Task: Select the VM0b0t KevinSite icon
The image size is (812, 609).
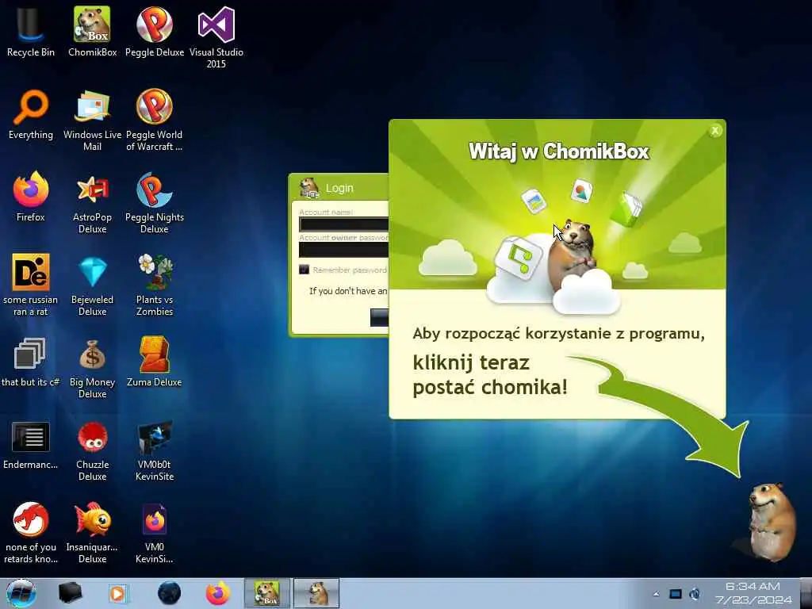Action: tap(155, 450)
